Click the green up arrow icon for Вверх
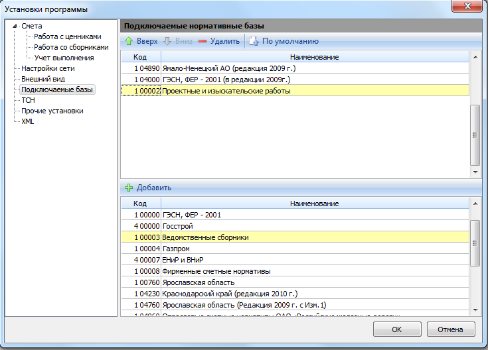The width and height of the screenshot is (488, 350). pos(129,41)
